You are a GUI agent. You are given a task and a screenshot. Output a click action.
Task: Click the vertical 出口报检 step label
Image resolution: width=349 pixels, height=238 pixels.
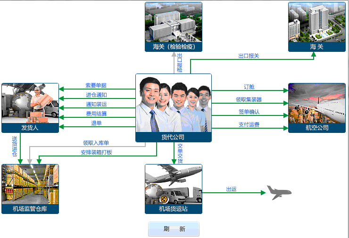point(180,63)
